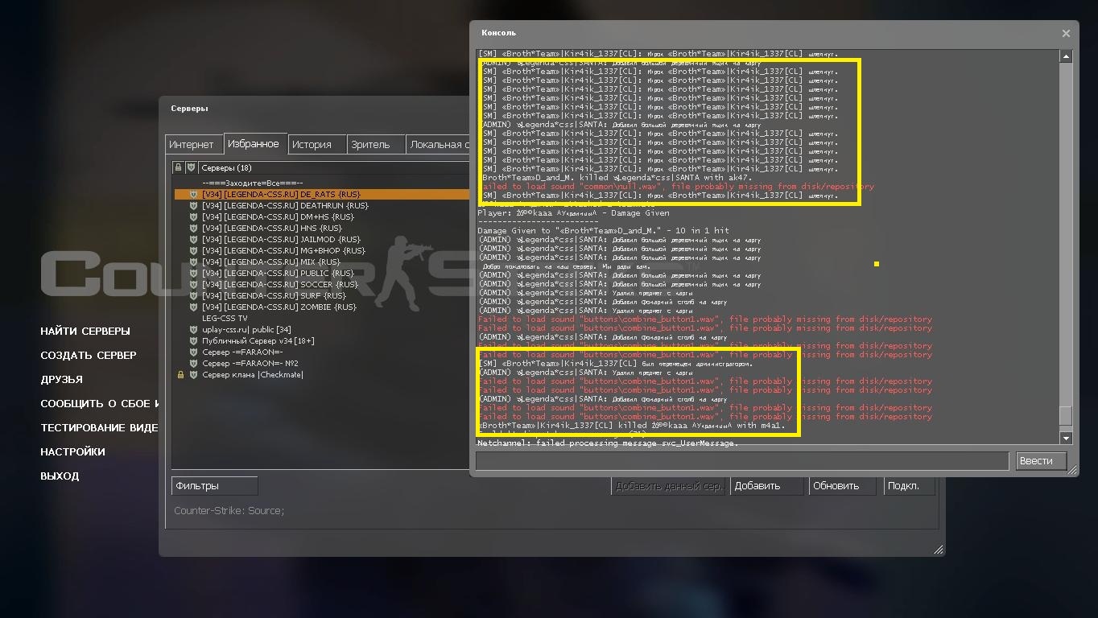
Task: Click the shield icon on the Checkmate clan server row
Action: pyautogui.click(x=193, y=374)
